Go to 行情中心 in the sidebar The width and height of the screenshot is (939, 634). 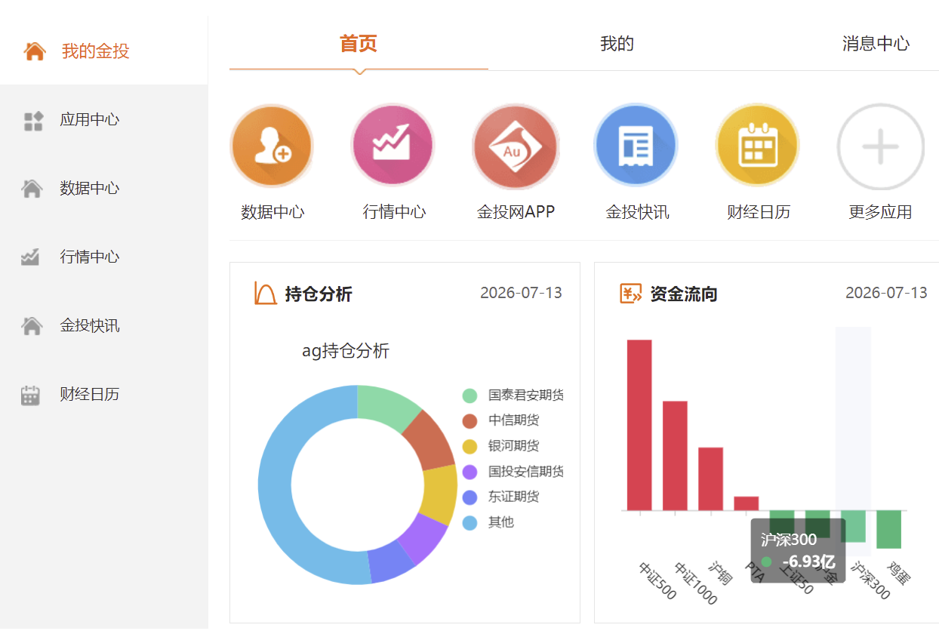point(90,257)
